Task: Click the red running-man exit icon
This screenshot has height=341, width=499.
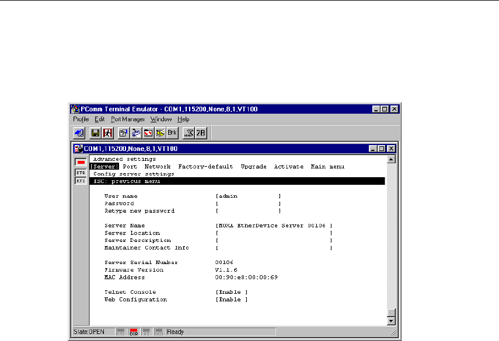Action: [x=107, y=133]
